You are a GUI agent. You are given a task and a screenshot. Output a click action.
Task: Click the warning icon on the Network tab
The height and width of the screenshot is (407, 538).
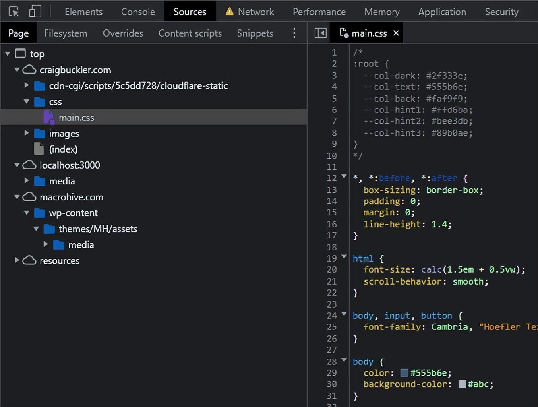point(230,12)
